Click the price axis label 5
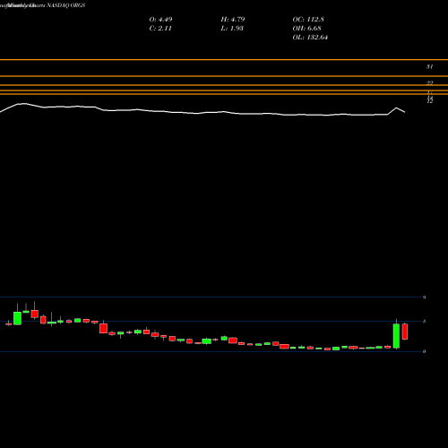The image size is (448, 448). [x=424, y=322]
